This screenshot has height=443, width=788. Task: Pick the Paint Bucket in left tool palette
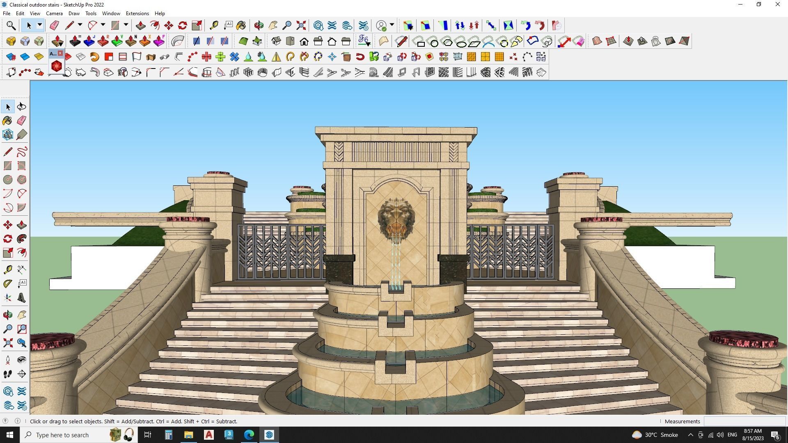pyautogui.click(x=7, y=121)
